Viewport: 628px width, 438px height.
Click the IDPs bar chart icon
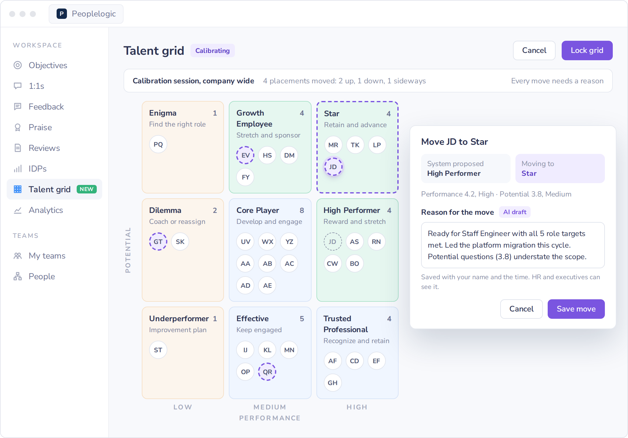[18, 169]
